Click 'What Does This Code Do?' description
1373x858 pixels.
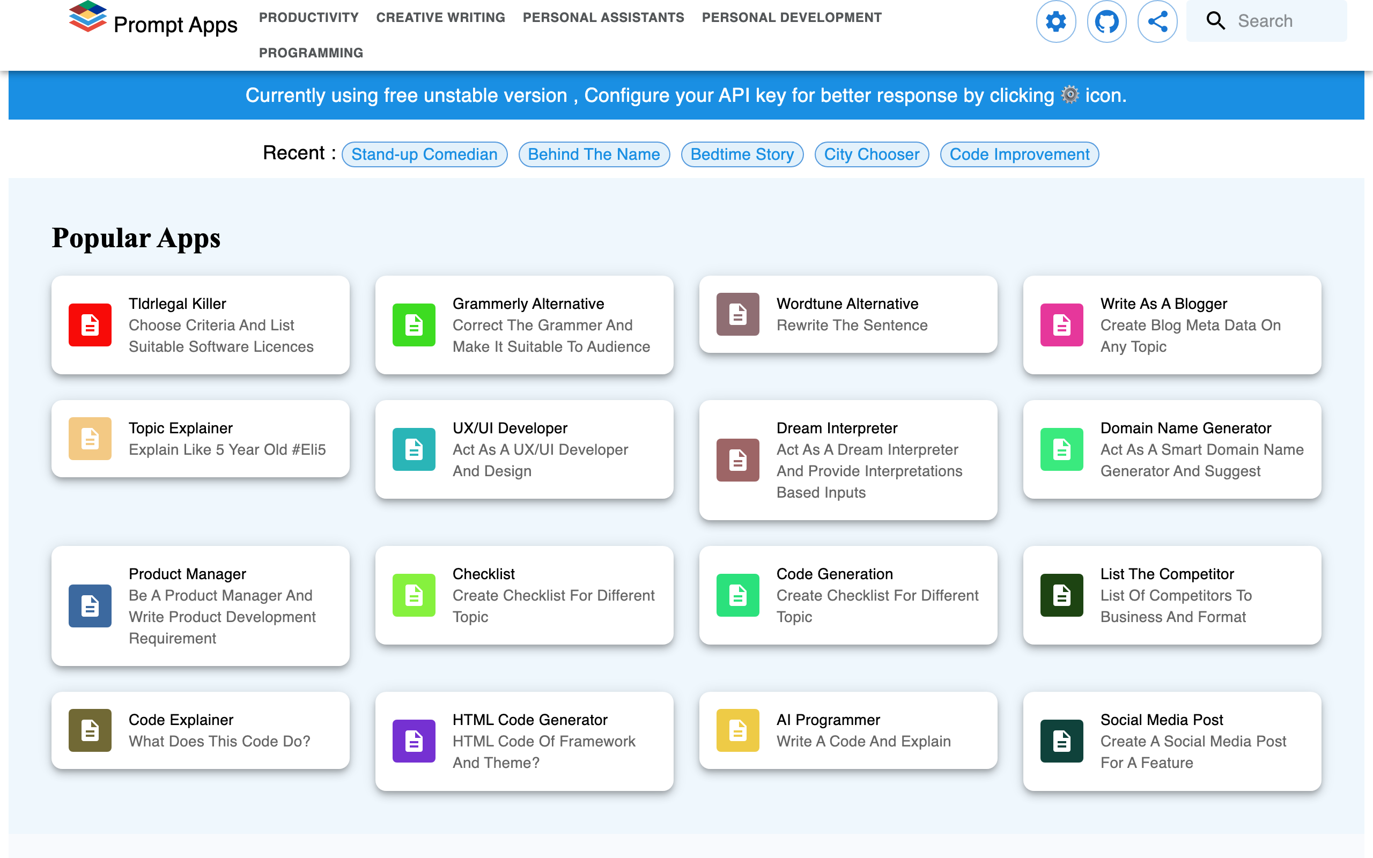tap(219, 741)
